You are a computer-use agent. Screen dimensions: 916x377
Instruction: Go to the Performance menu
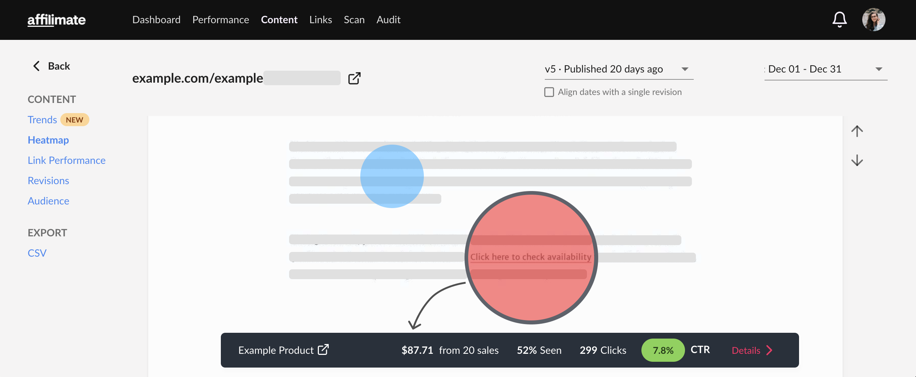220,20
